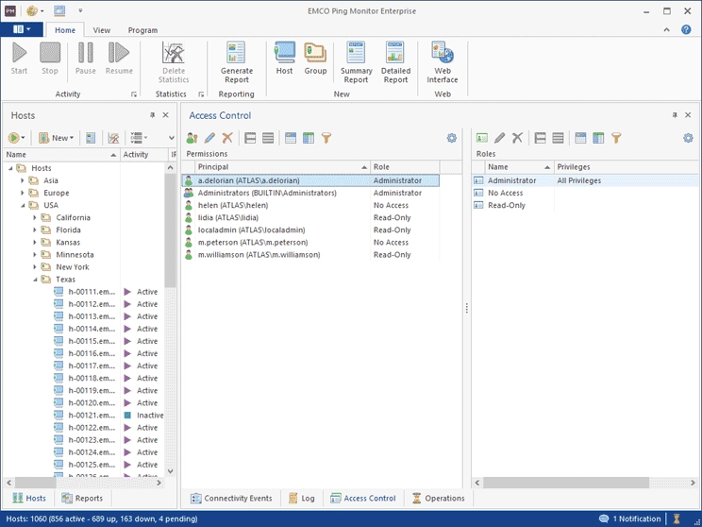Select the No Access role in Roles list
The height and width of the screenshot is (527, 702).
tap(585, 194)
